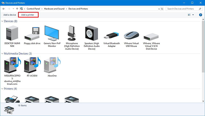Open the view options dropdown arrow

pyautogui.click(x=193, y=15)
